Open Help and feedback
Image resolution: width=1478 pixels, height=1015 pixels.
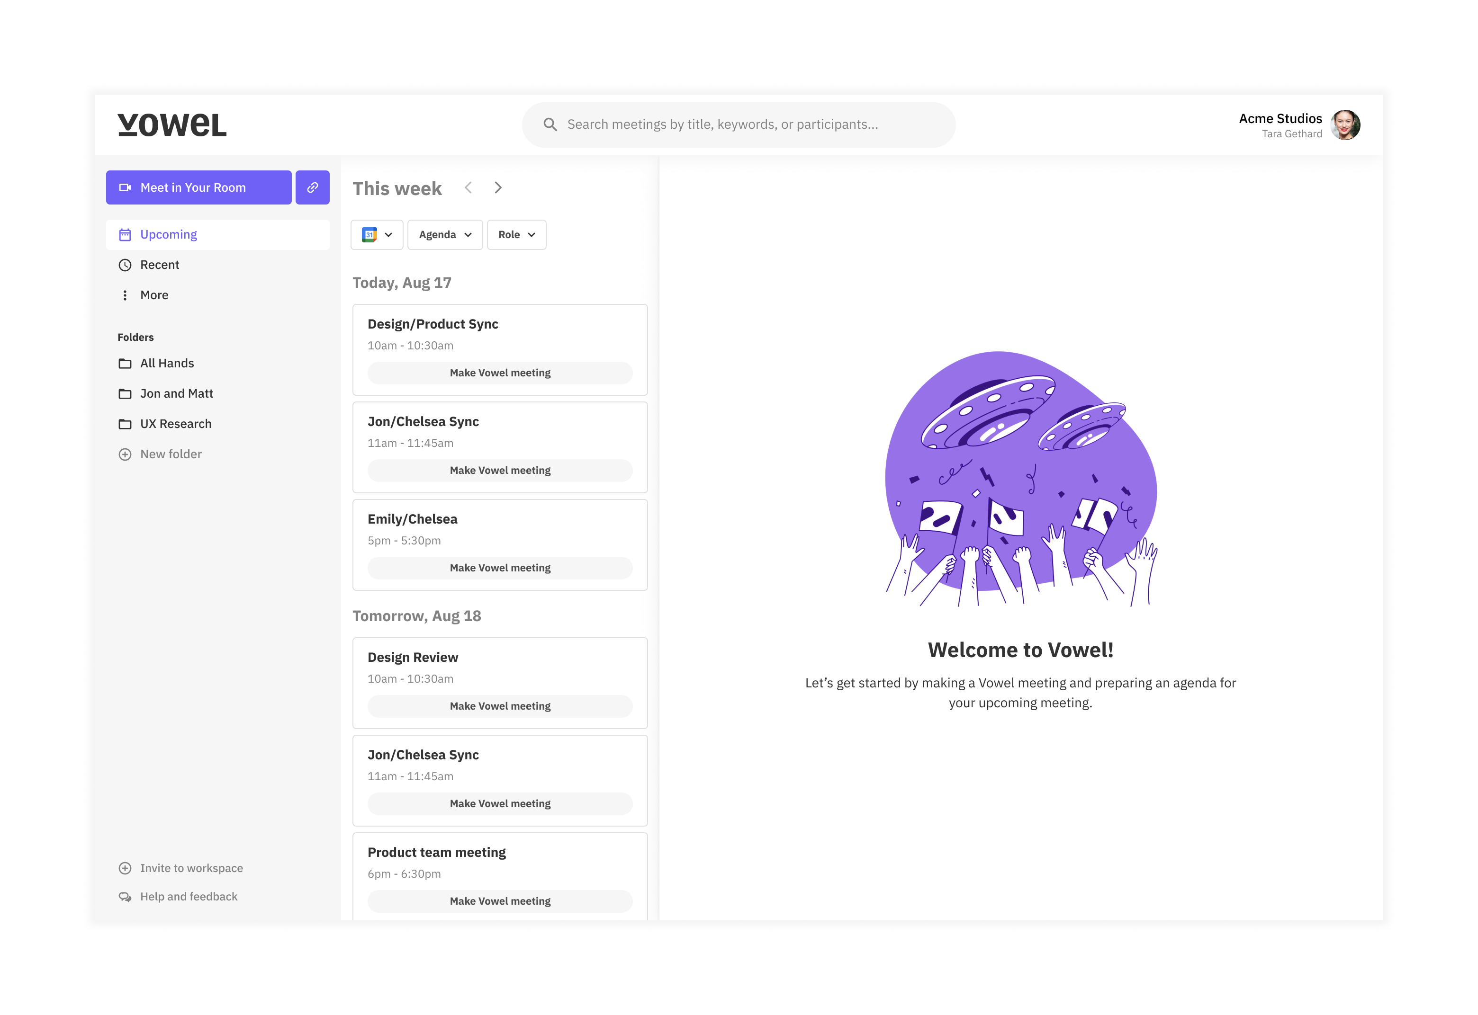(189, 896)
